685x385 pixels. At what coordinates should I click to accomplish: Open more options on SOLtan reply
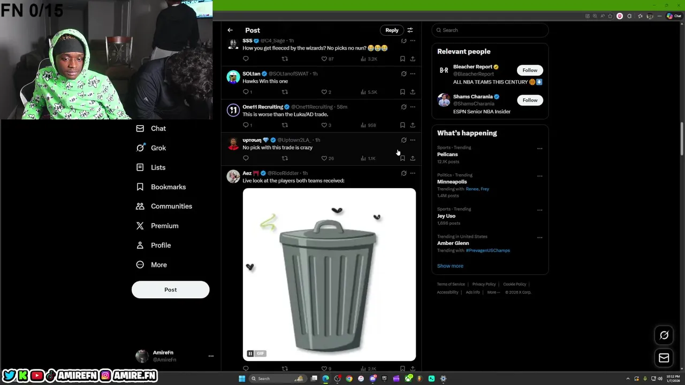[413, 74]
